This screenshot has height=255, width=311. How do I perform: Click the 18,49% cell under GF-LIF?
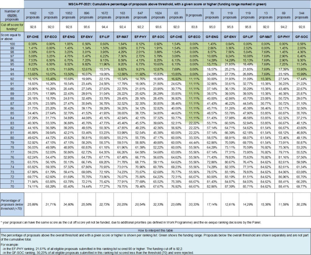click(248, 64)
